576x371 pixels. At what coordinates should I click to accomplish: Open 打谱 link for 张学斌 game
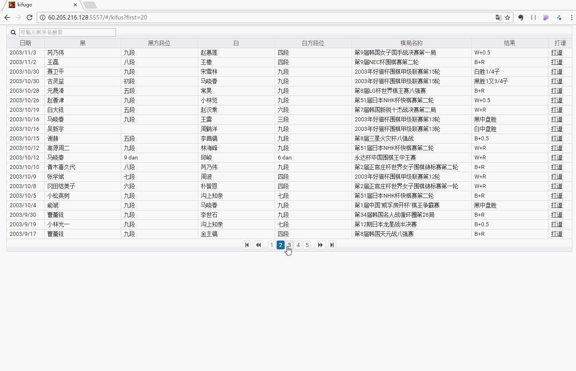tap(557, 177)
